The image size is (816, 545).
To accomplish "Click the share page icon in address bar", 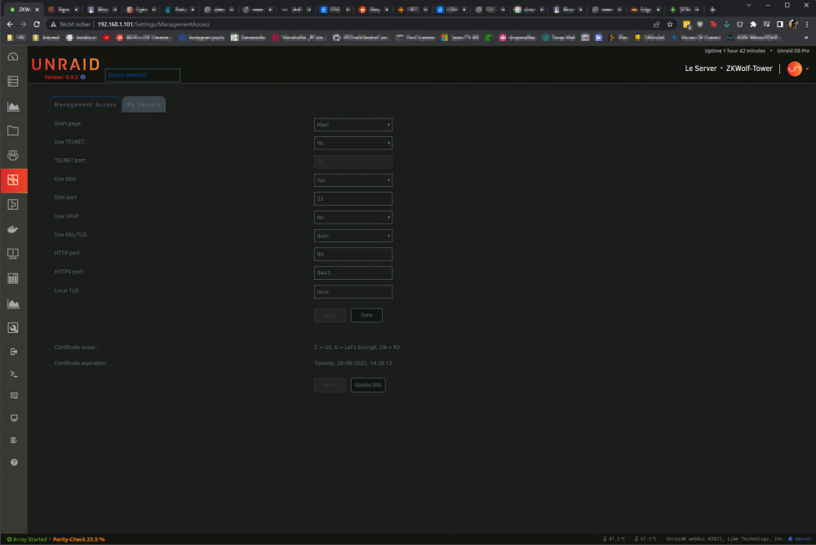I will pyautogui.click(x=656, y=24).
